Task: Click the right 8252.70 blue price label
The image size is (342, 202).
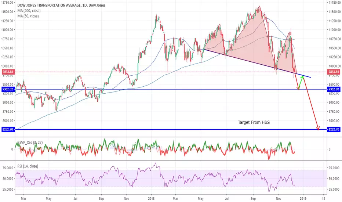Action: click(x=334, y=129)
